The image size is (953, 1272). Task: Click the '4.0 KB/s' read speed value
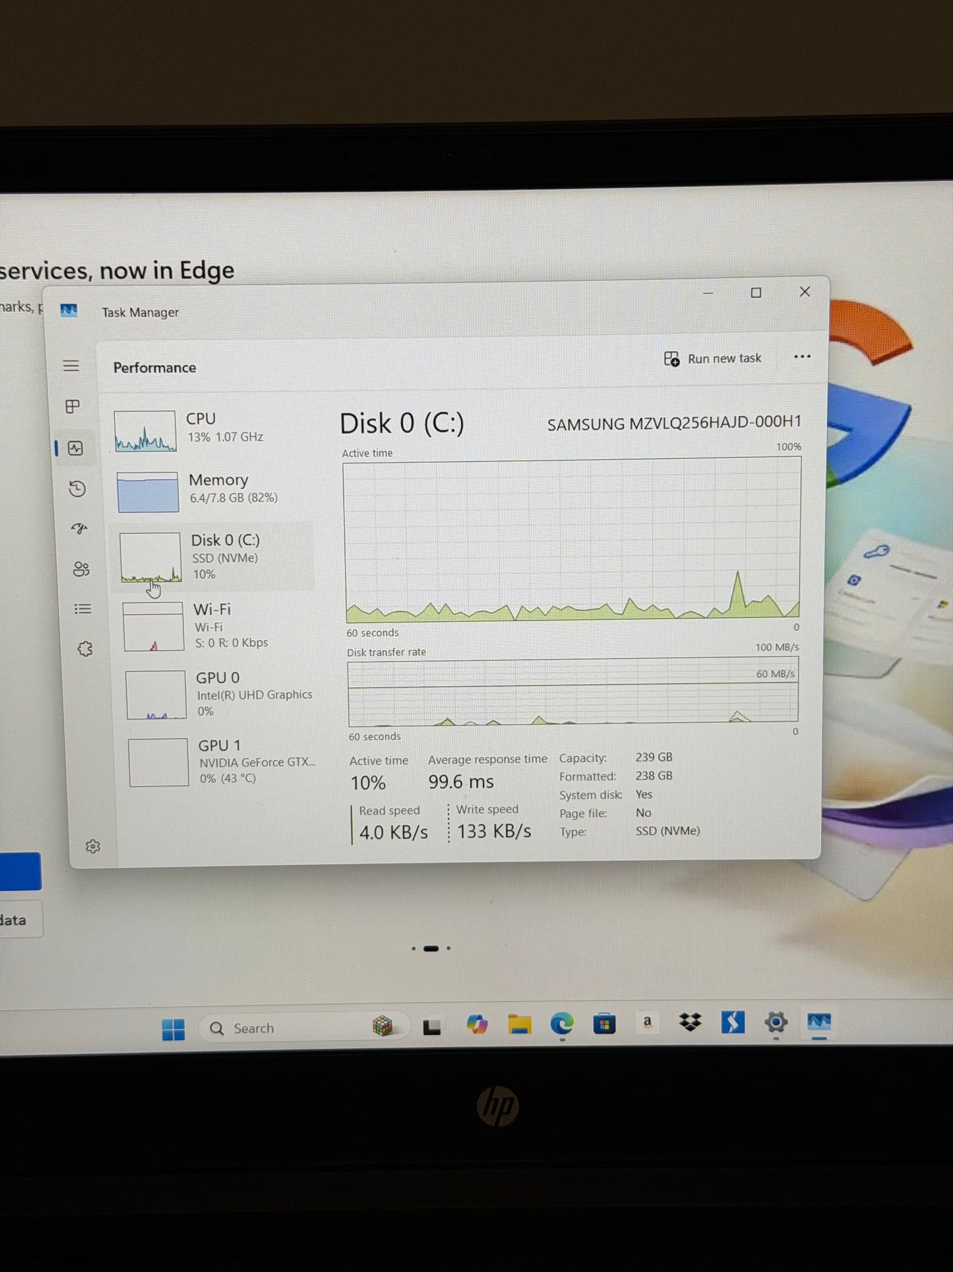click(394, 832)
